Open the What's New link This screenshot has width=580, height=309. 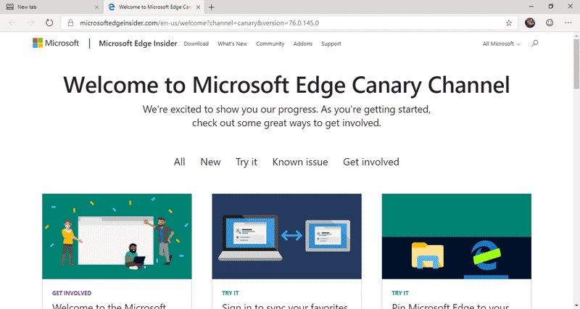(x=232, y=44)
